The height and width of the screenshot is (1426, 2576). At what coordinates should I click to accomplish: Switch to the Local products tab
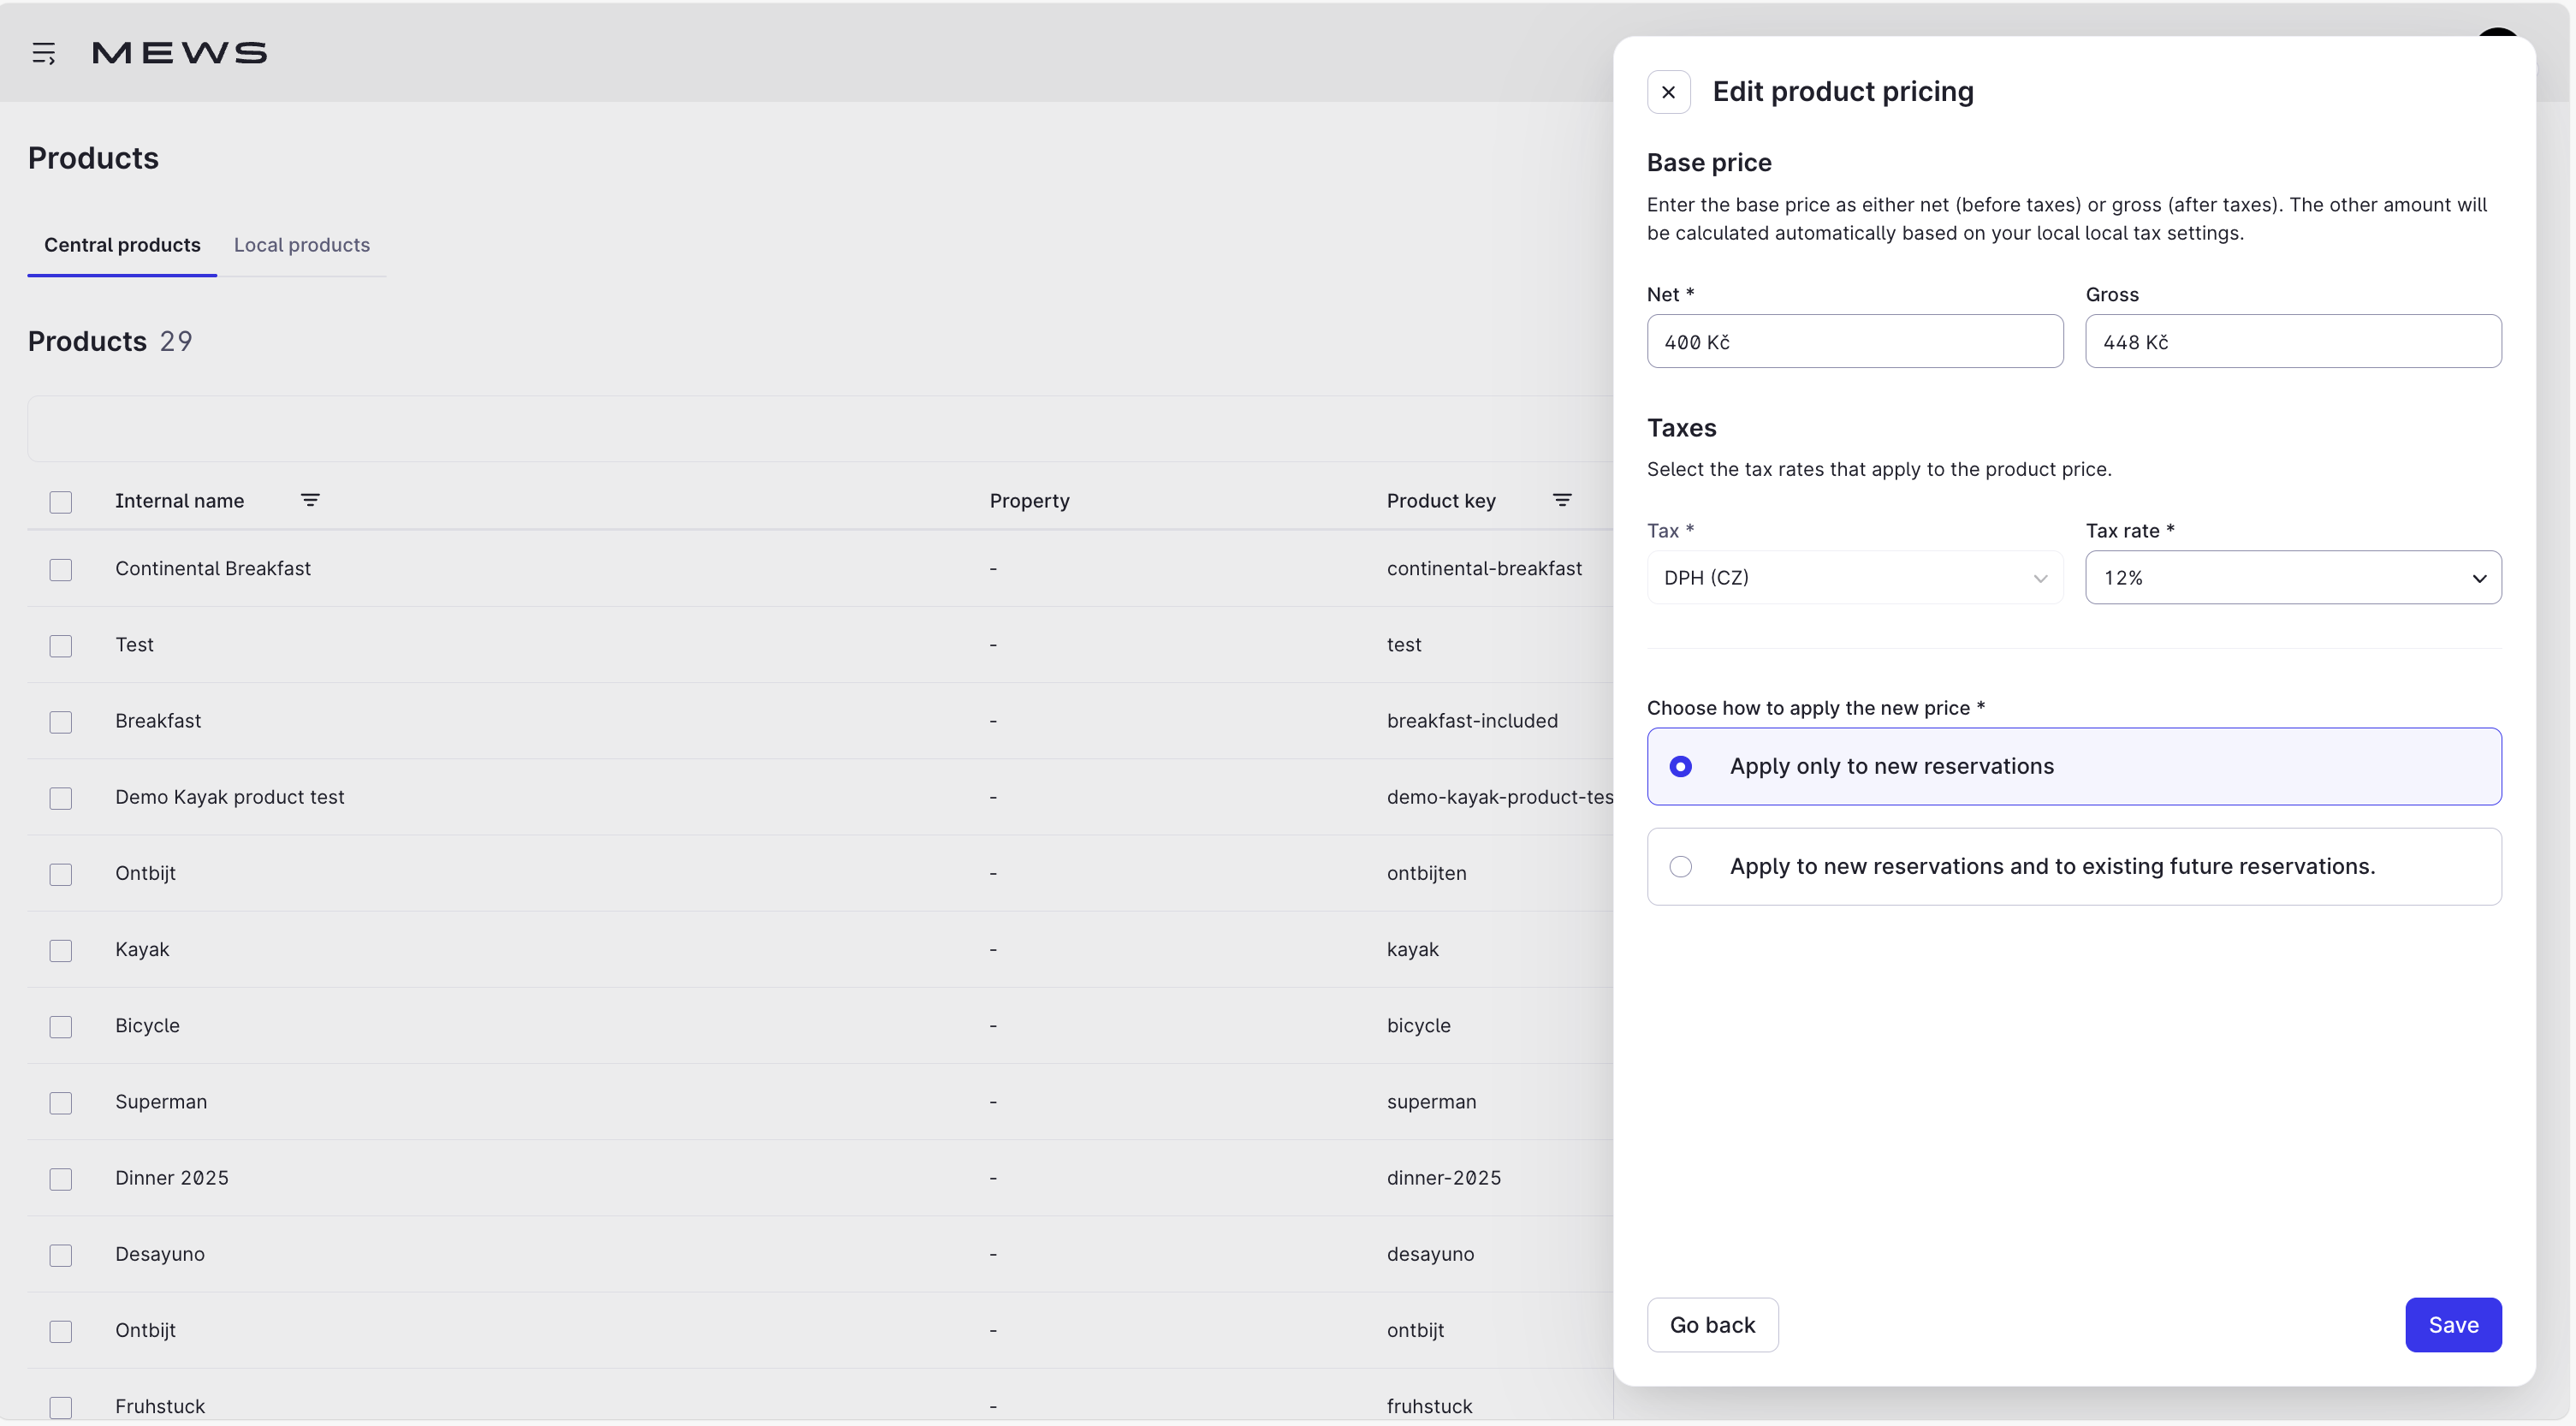301,245
